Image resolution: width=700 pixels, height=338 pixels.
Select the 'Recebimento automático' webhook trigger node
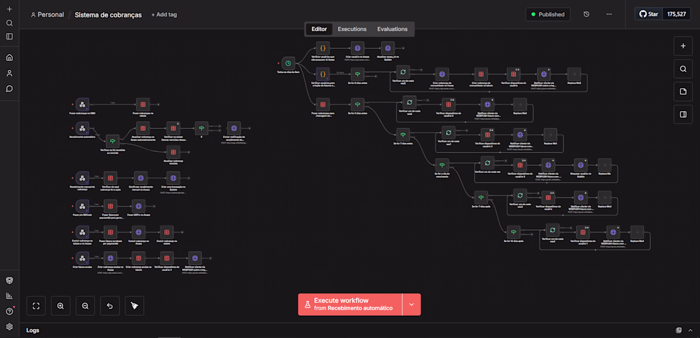(x=82, y=128)
